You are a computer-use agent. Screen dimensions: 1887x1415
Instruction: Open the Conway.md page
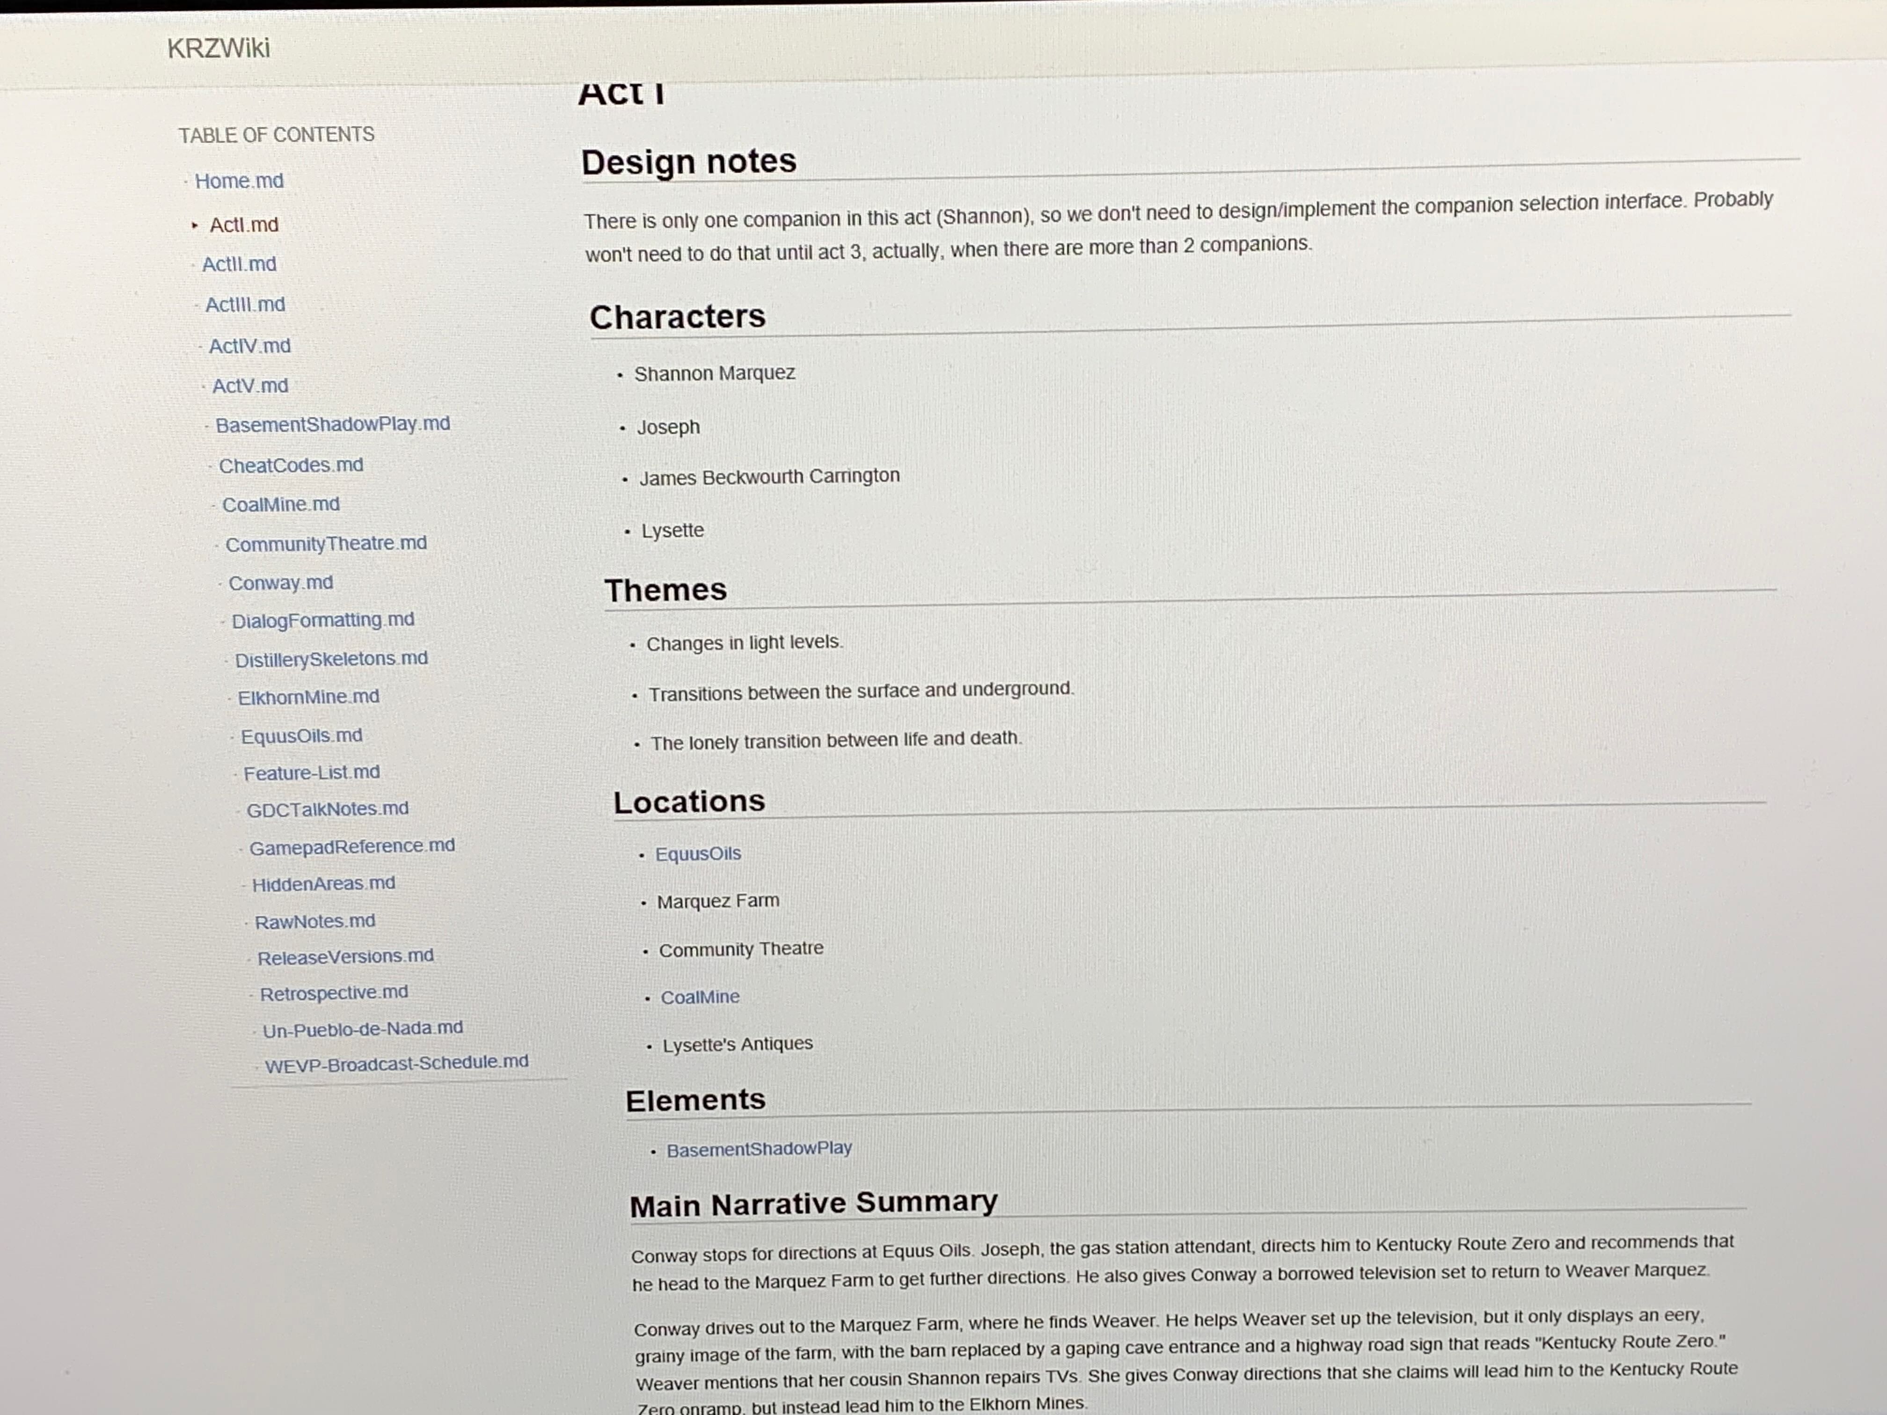[x=281, y=583]
